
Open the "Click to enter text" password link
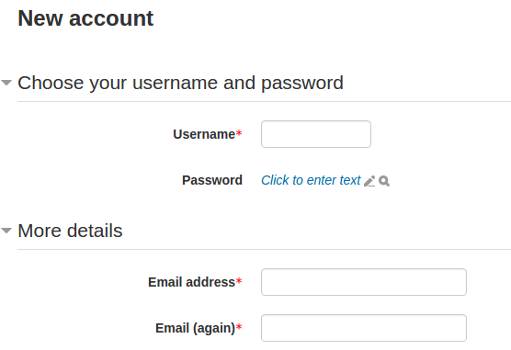tap(311, 180)
